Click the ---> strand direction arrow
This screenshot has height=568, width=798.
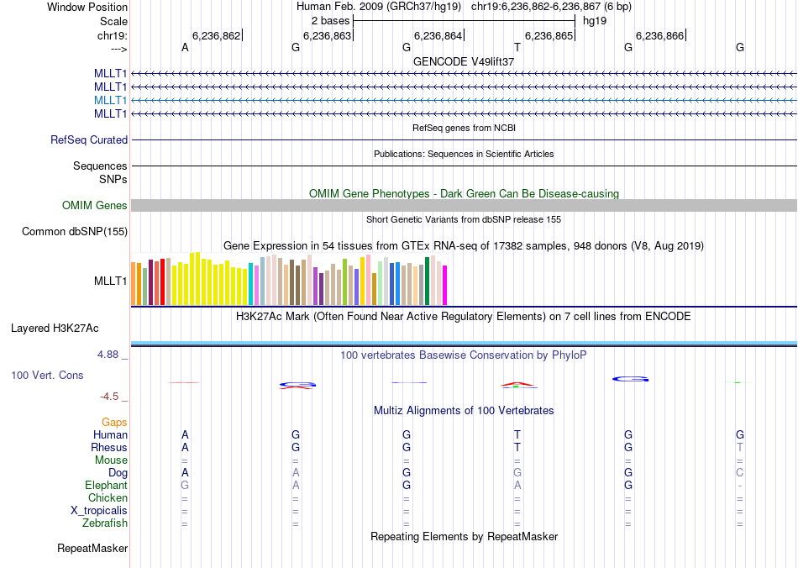coord(118,49)
